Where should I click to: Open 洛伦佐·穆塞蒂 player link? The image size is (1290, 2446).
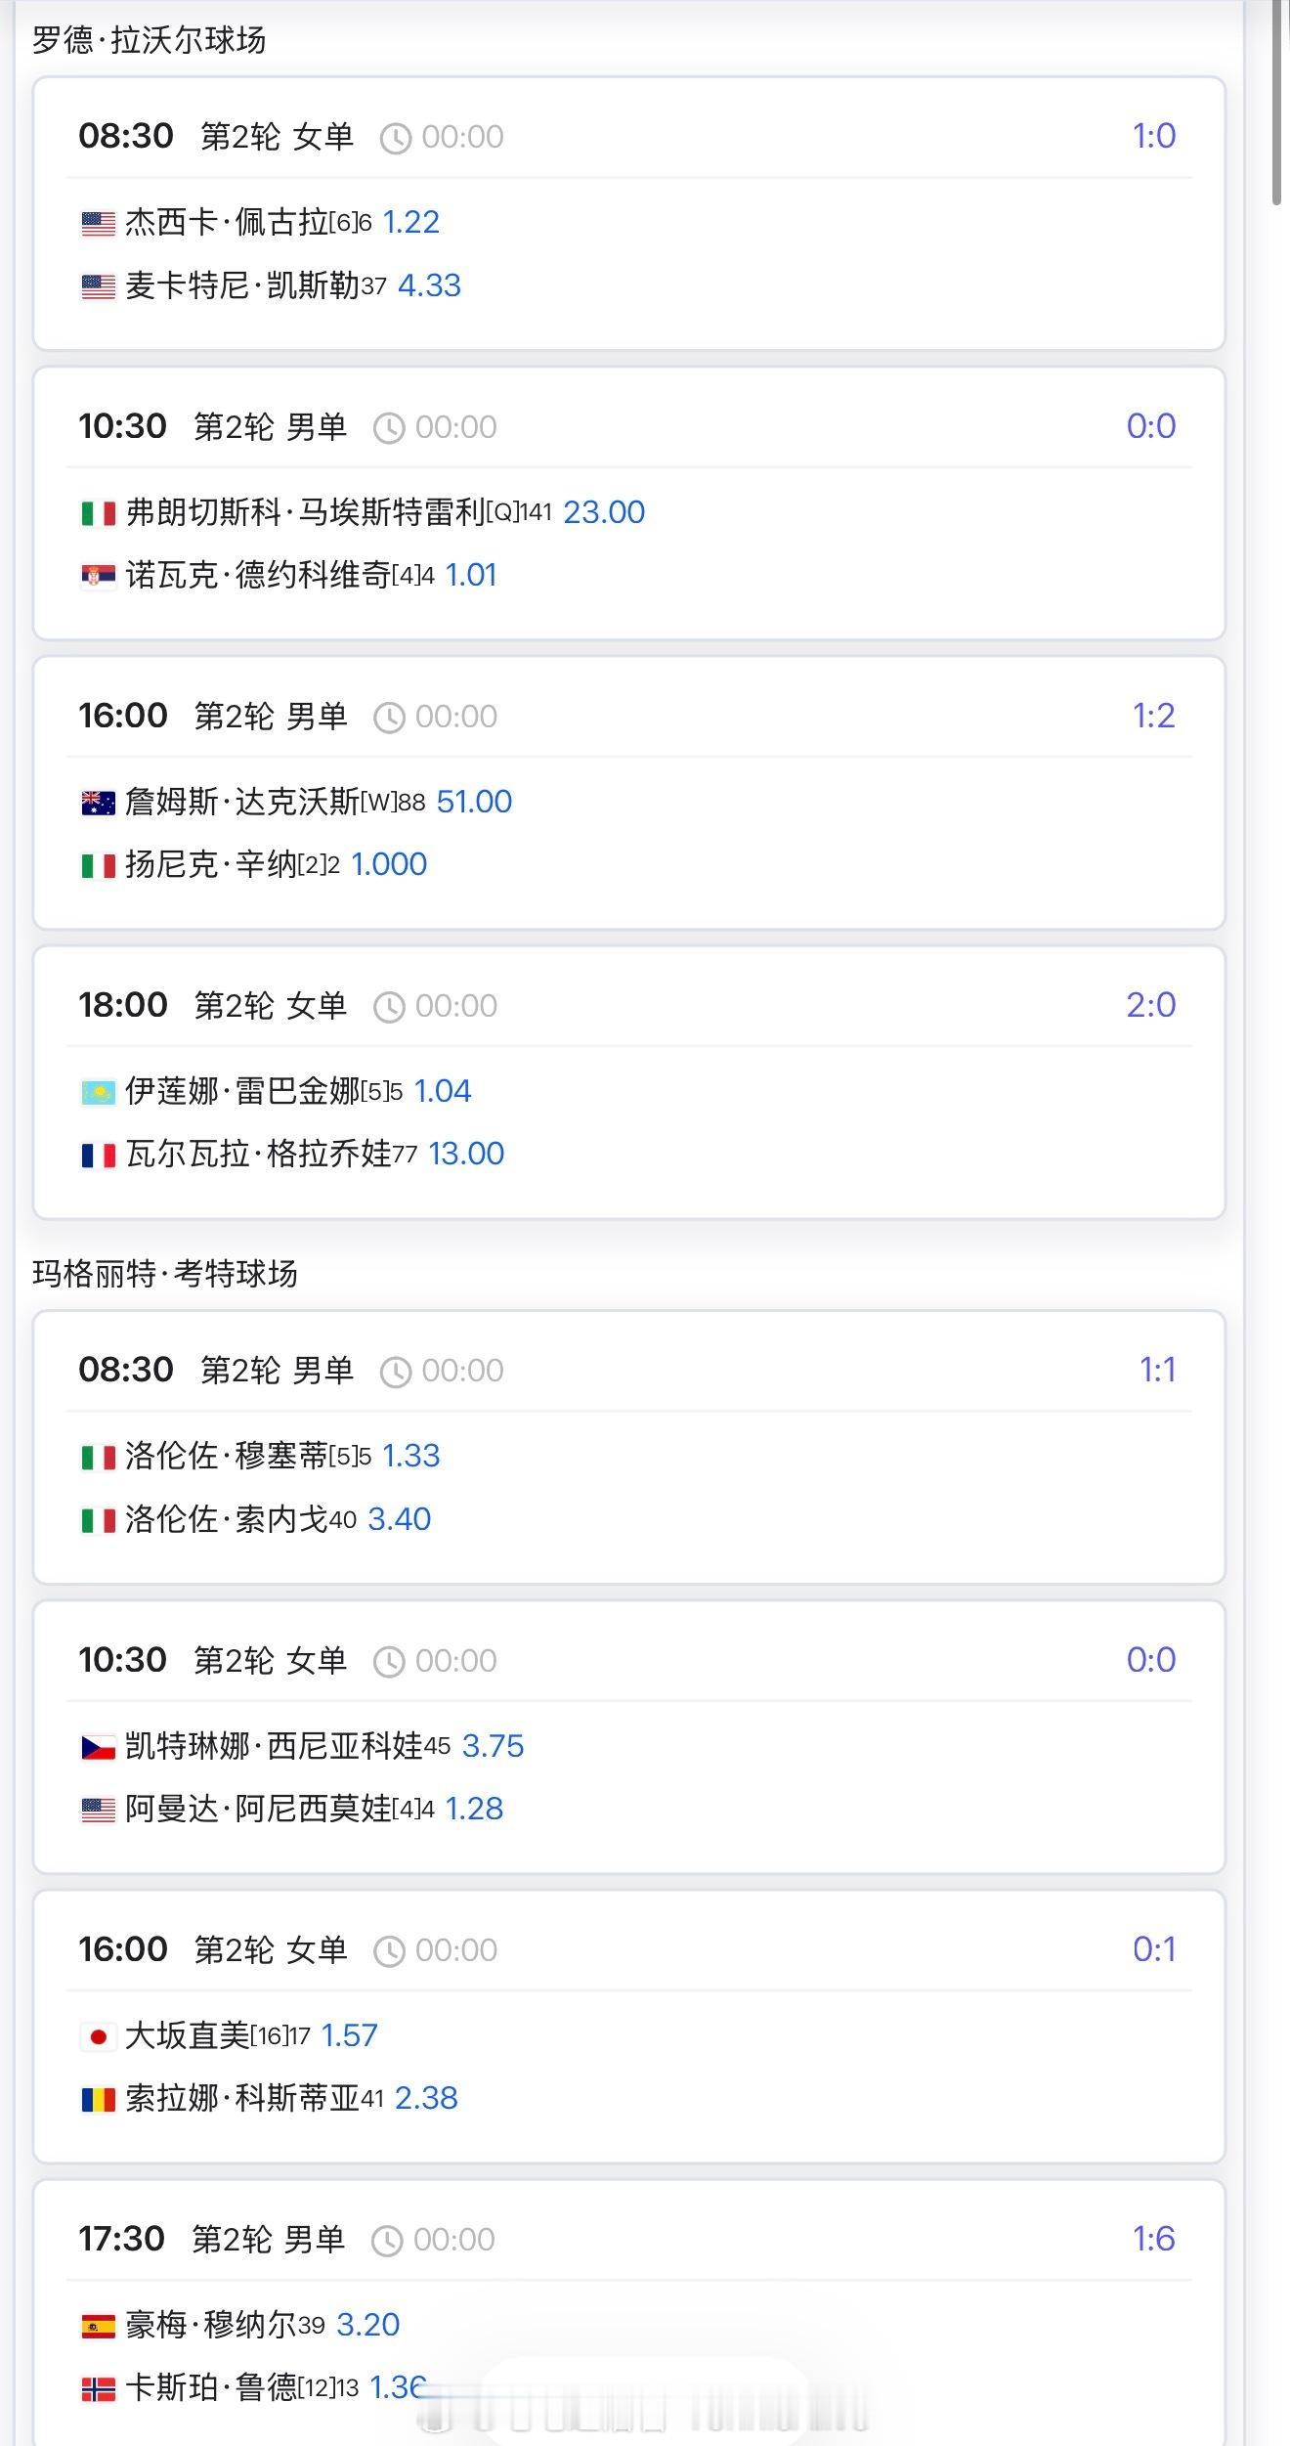226,1457
